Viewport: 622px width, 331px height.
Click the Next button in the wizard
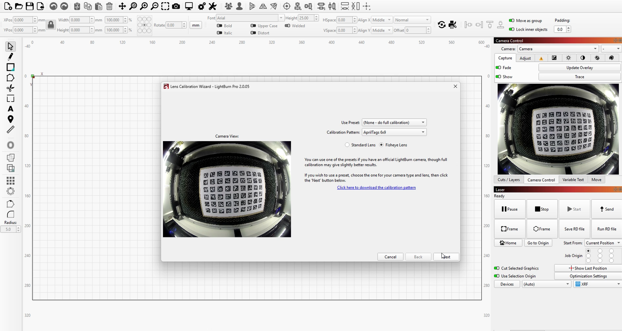pos(446,257)
